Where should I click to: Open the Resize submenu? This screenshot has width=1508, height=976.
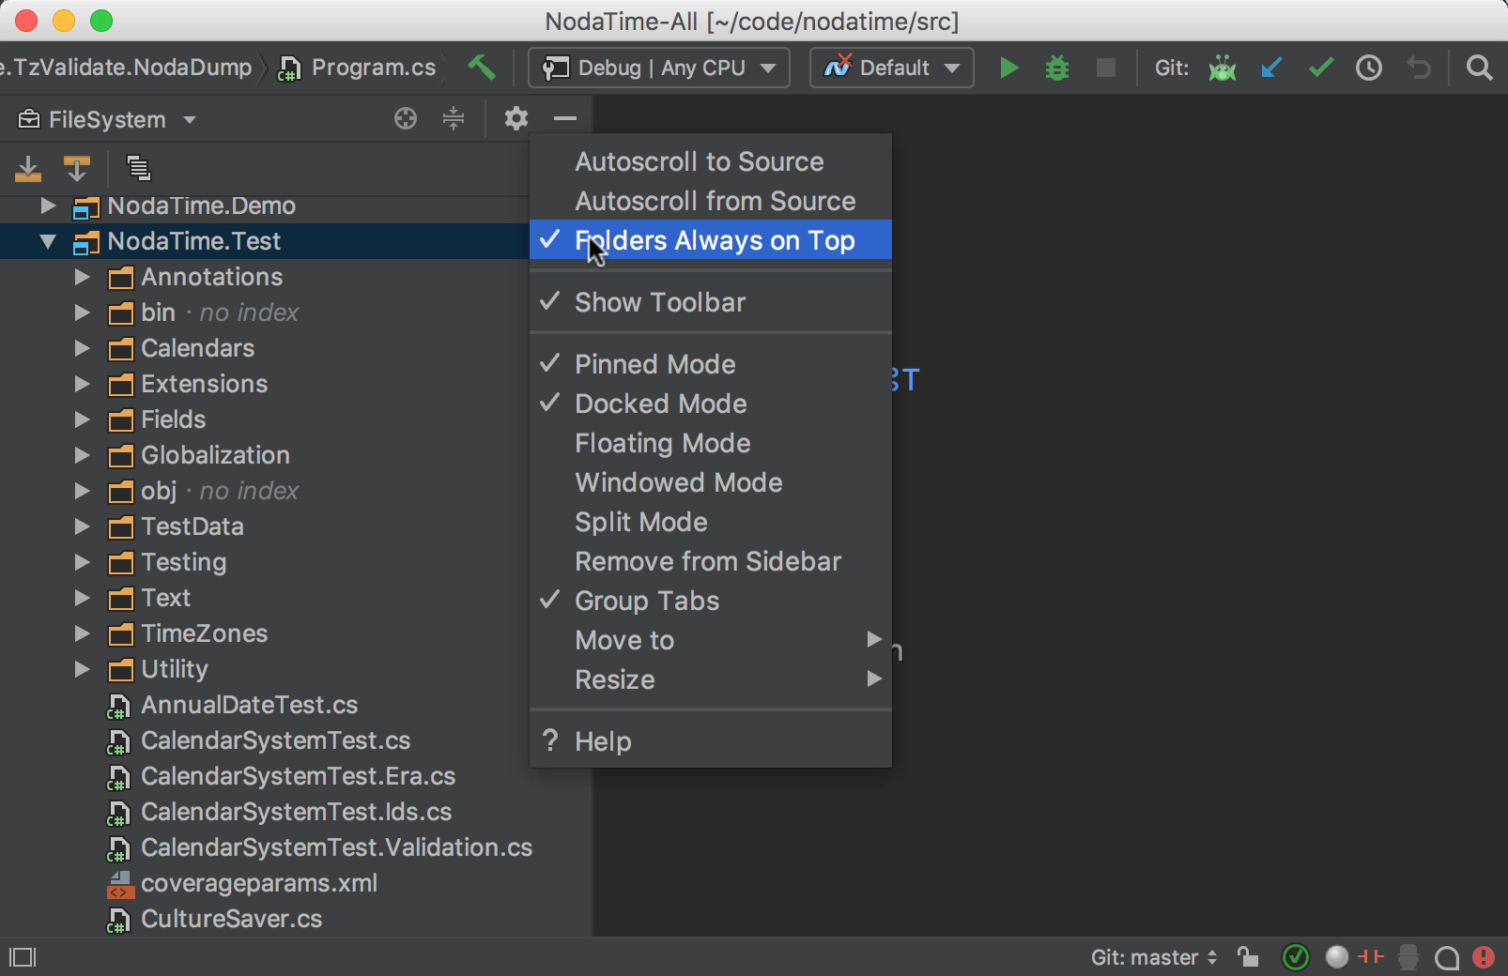point(711,679)
